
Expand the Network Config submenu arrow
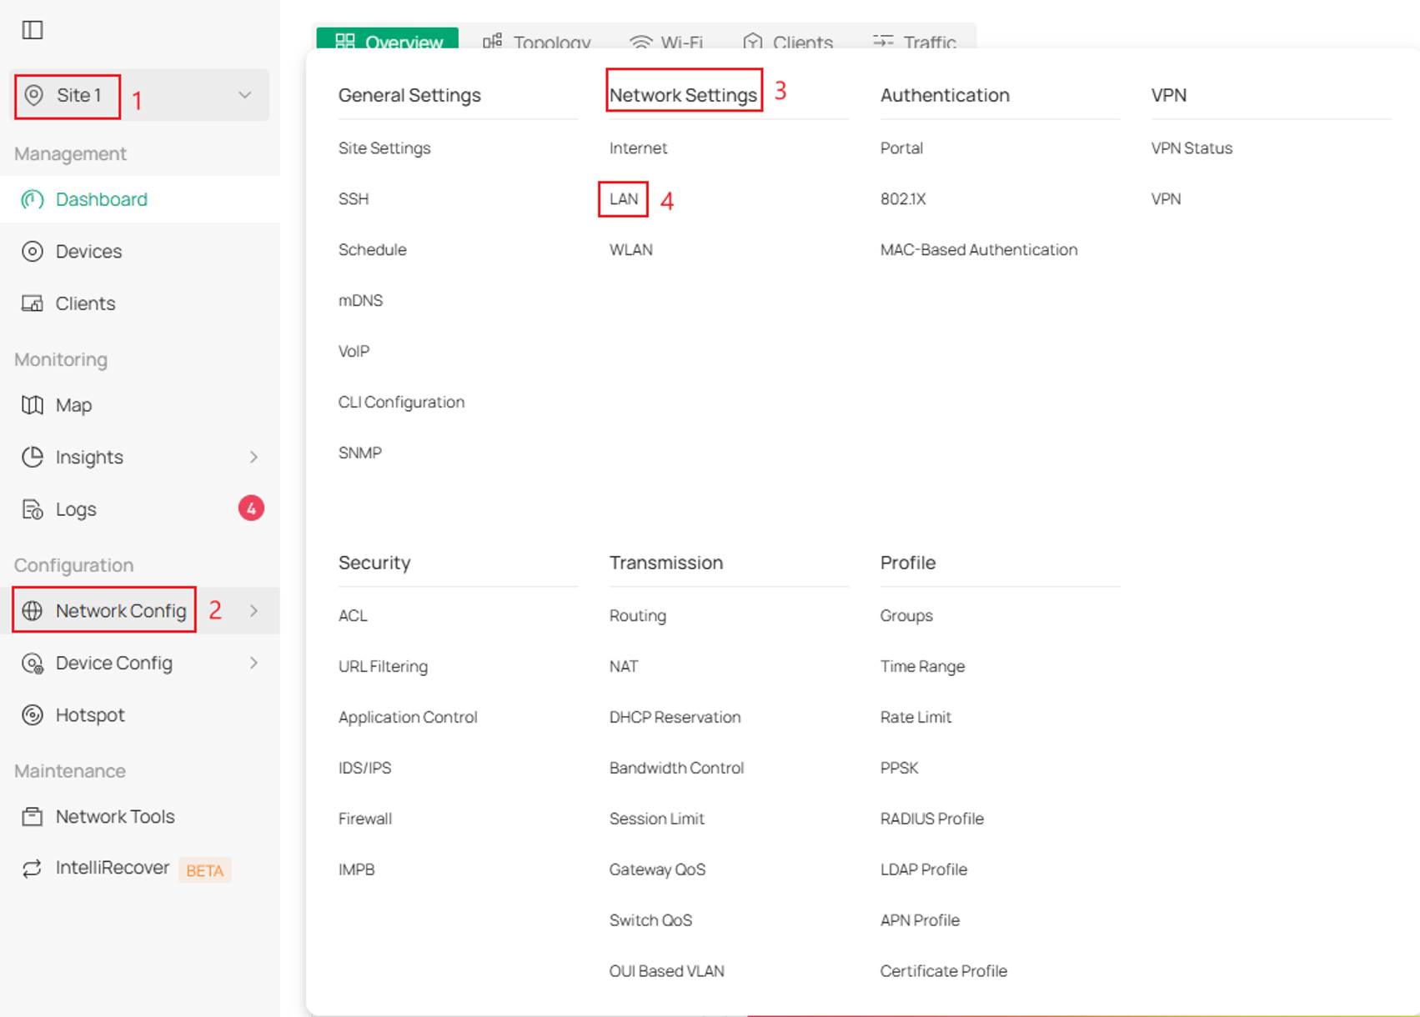click(253, 611)
